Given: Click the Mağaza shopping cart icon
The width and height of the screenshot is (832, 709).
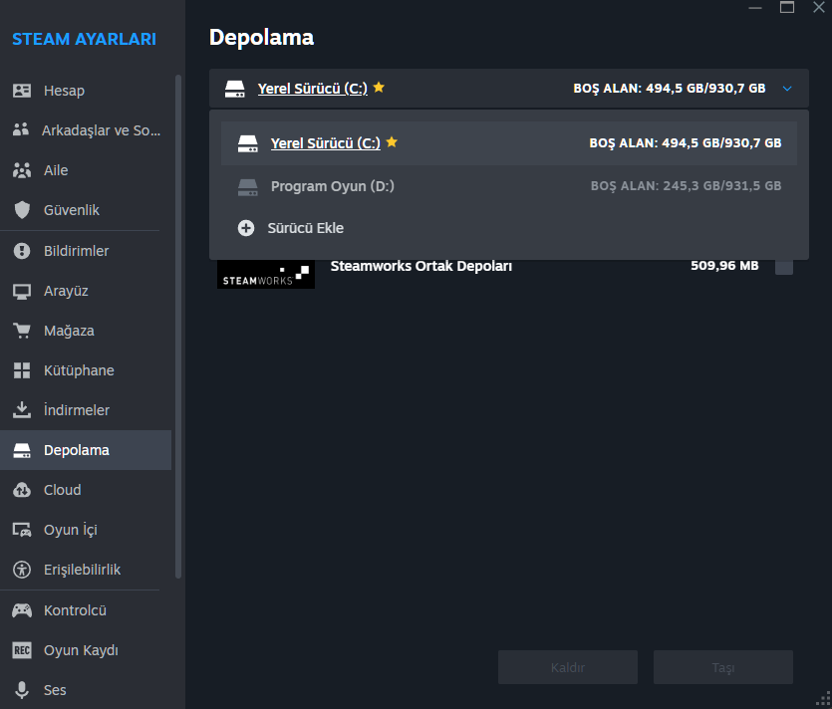Looking at the screenshot, I should point(22,331).
